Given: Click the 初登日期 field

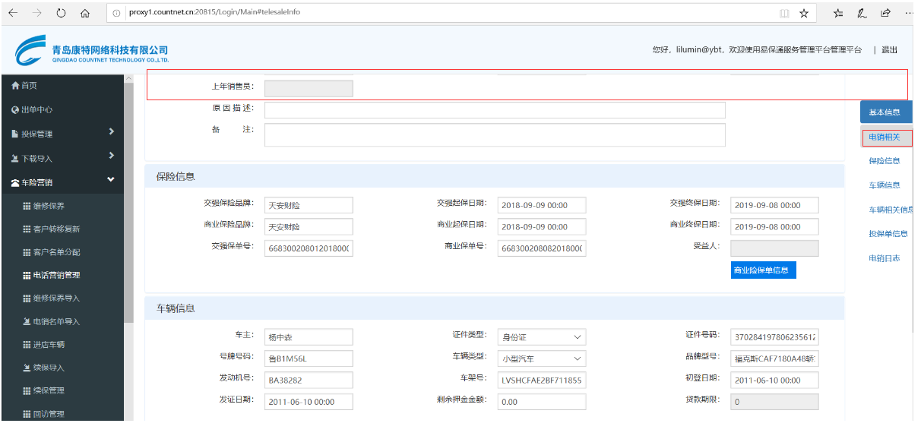Looking at the screenshot, I should [775, 380].
